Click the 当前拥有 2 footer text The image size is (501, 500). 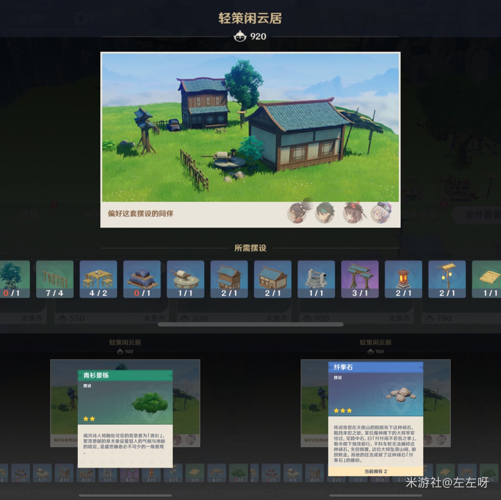[x=376, y=471]
